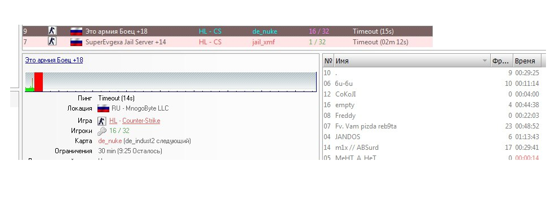Click Counter-Strike icon in jail_xmf server row
This screenshot has height=211, width=555.
click(52, 42)
